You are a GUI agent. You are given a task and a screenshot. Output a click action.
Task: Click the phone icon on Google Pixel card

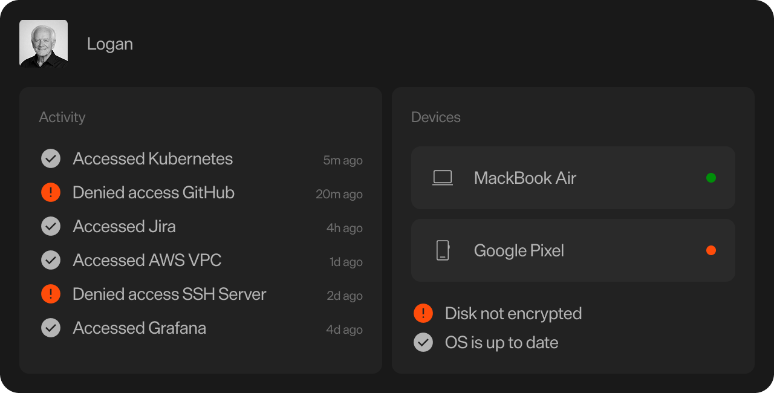[x=443, y=250]
